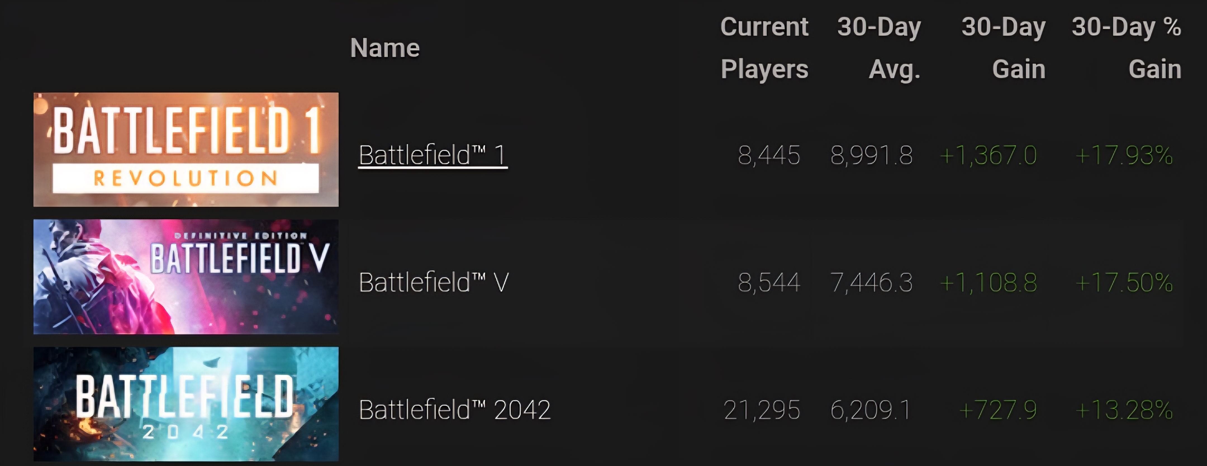The height and width of the screenshot is (466, 1207).
Task: Open the Battlefield 1 Revolution banner image
Action: pyautogui.click(x=186, y=149)
